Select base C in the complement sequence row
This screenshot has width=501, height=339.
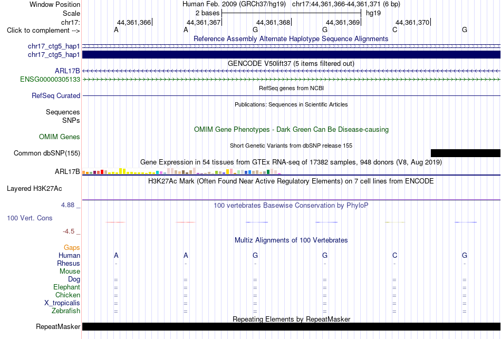[394, 30]
